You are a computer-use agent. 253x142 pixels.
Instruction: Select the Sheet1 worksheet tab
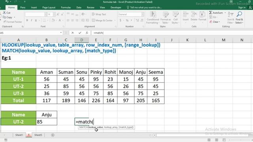pyautogui.click(x=19, y=135)
